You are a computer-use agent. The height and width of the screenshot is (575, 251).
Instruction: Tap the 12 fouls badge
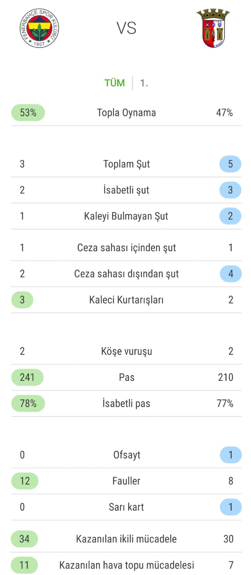[x=25, y=481]
